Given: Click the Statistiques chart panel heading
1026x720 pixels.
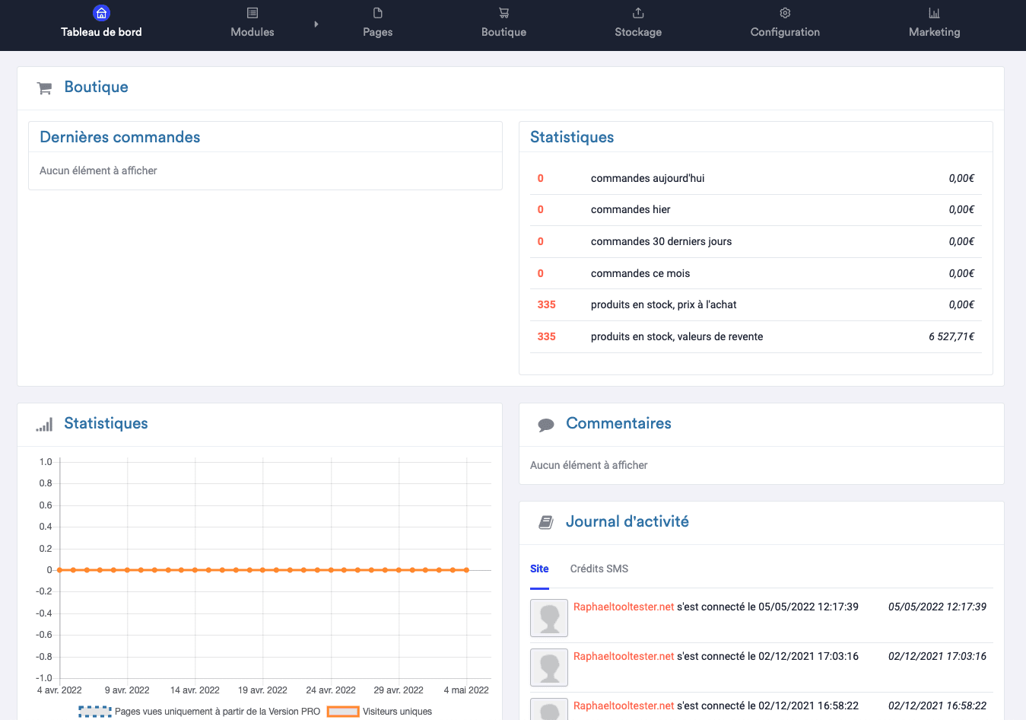Looking at the screenshot, I should [106, 423].
